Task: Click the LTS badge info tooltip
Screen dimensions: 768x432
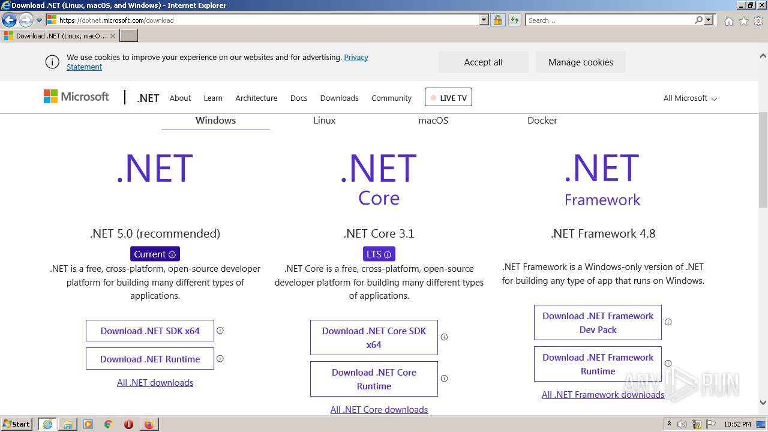Action: 388,254
